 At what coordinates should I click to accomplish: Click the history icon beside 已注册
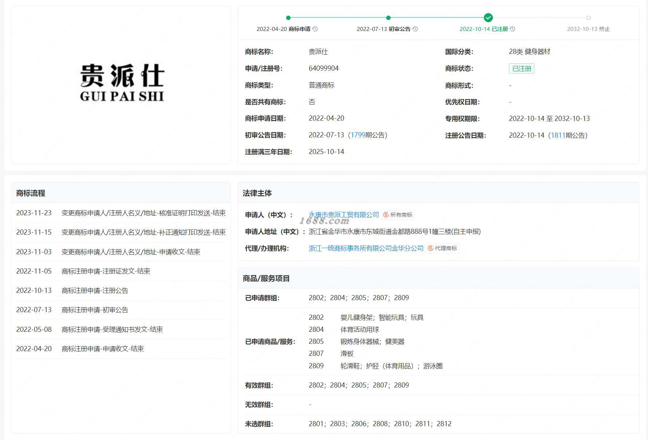(x=513, y=29)
